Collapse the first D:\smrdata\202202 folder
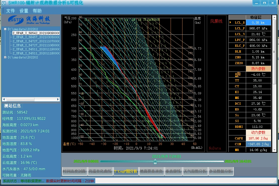This screenshot has width=279, height=186. coord(5,29)
